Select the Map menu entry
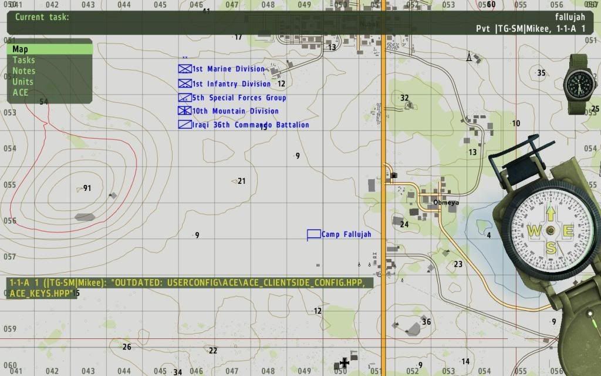Screen dimensions: 601x376 click(49, 49)
